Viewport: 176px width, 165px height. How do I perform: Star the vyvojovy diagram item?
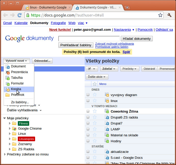pyautogui.click(x=95, y=95)
